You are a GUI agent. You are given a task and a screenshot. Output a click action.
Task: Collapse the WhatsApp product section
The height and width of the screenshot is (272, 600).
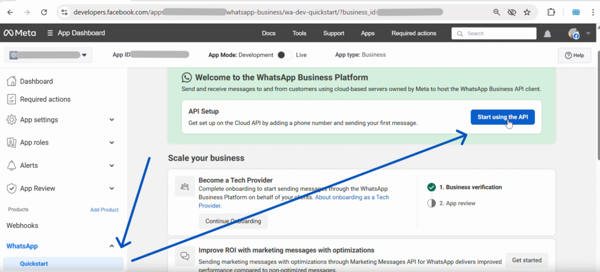pyautogui.click(x=111, y=246)
